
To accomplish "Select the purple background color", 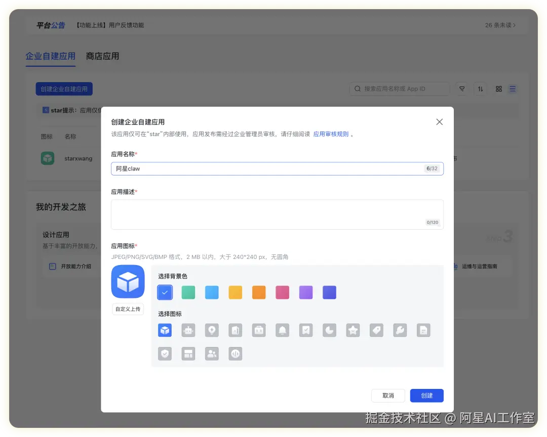I will pyautogui.click(x=306, y=292).
